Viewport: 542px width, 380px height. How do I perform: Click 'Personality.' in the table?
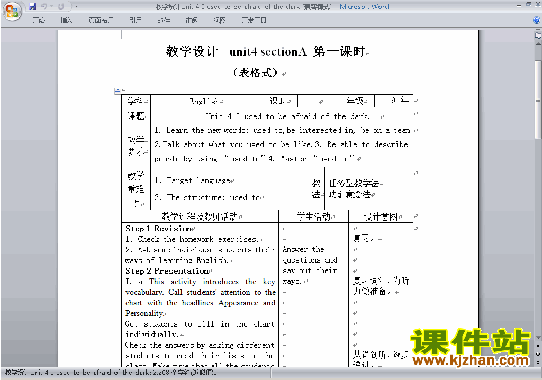[x=144, y=314]
